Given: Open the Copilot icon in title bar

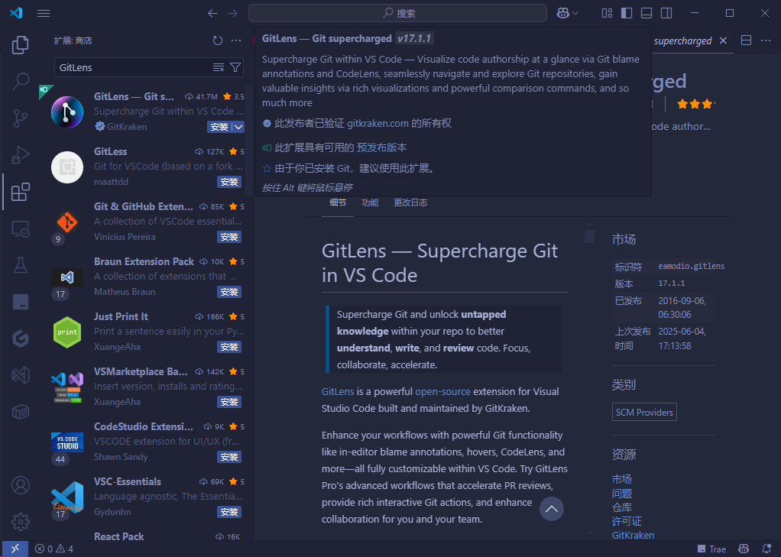Looking at the screenshot, I should point(563,14).
